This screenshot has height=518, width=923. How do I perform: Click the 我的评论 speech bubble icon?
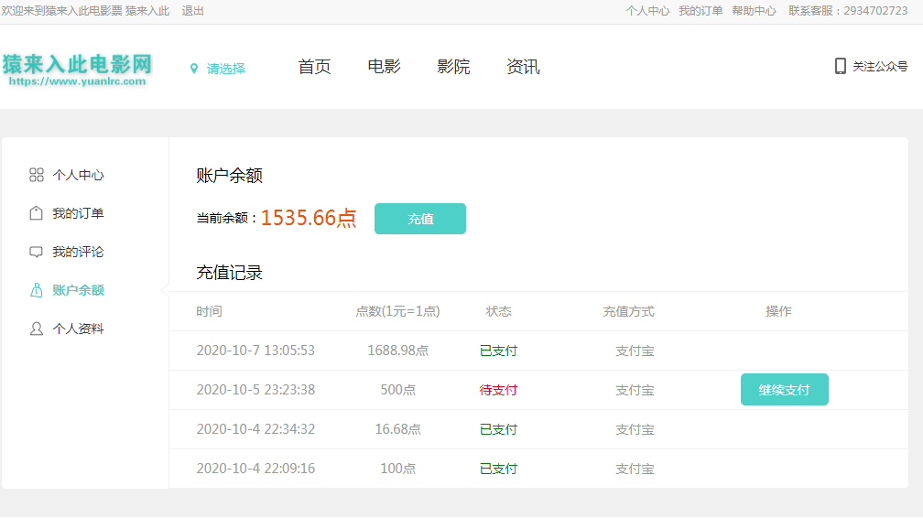pos(36,252)
